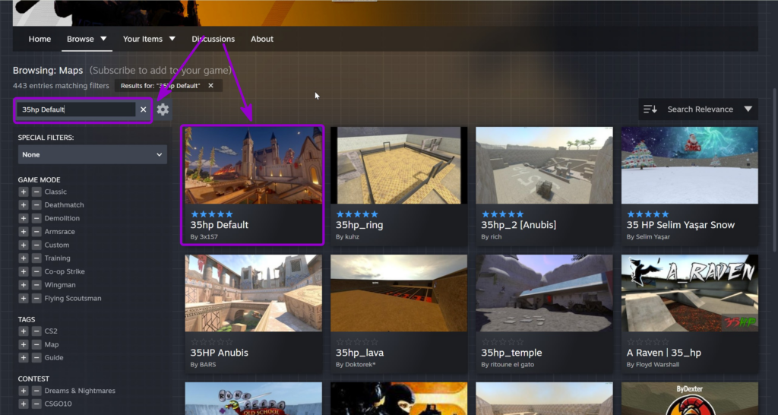Click the 35hp_lava map thumbnail
Image resolution: width=778 pixels, height=415 pixels.
coord(399,293)
